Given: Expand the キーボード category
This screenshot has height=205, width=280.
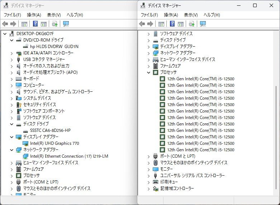Looking at the screenshot, I should point(12,79).
